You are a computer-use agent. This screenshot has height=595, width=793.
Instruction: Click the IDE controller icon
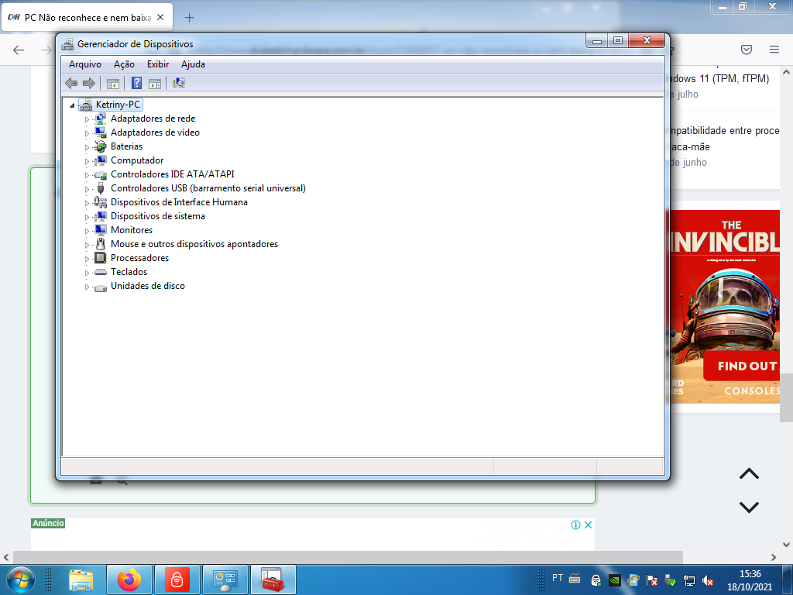pos(101,174)
